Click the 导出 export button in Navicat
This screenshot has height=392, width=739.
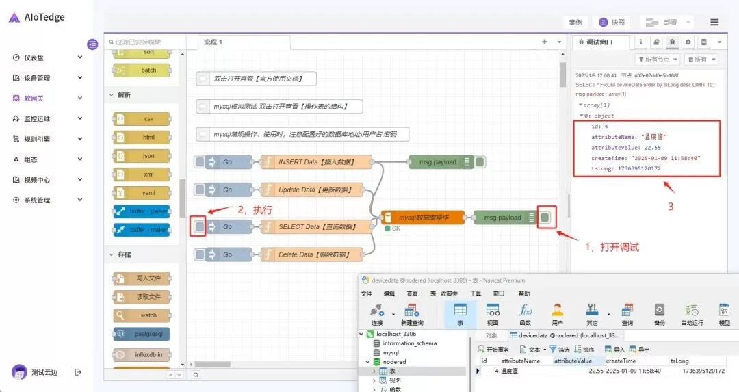(640, 350)
